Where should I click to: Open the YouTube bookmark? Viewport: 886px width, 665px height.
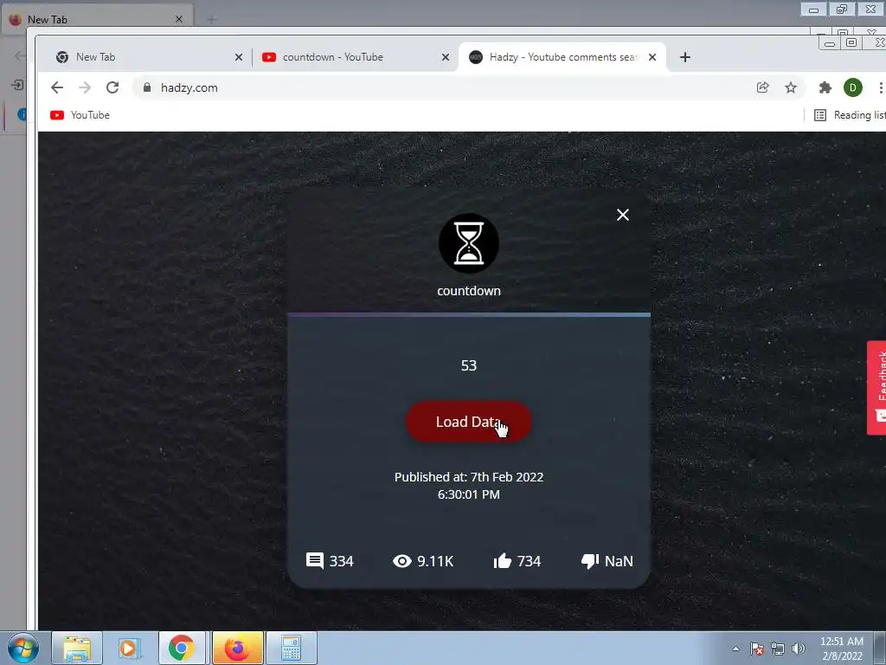[x=80, y=115]
